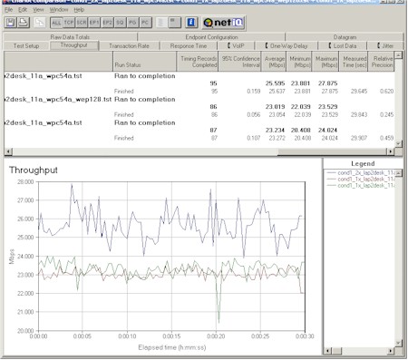Select the PG filter button
The image size is (408, 360).
click(x=132, y=23)
